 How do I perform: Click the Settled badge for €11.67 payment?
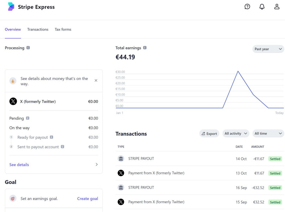coord(275,173)
